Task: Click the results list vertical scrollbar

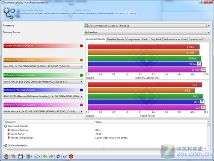Action: pyautogui.click(x=208, y=133)
